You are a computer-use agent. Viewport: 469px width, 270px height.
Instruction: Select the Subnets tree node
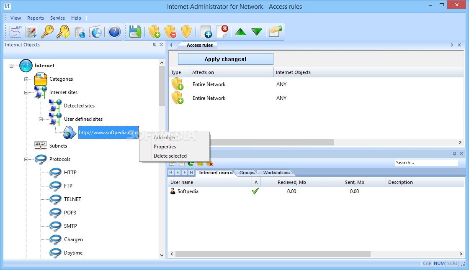tap(58, 146)
